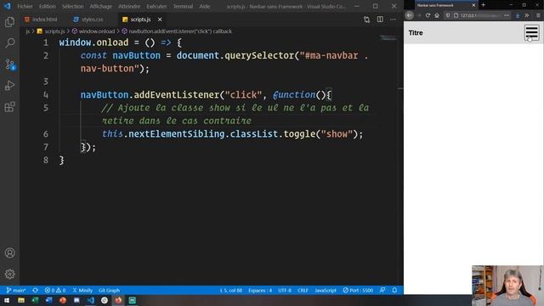Click the word toggle on line 6
544x306 pixels.
pyautogui.click(x=299, y=134)
